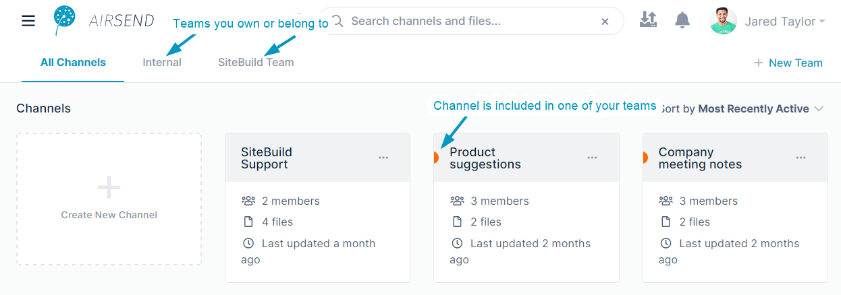Switch to the All Channels tab

[73, 63]
